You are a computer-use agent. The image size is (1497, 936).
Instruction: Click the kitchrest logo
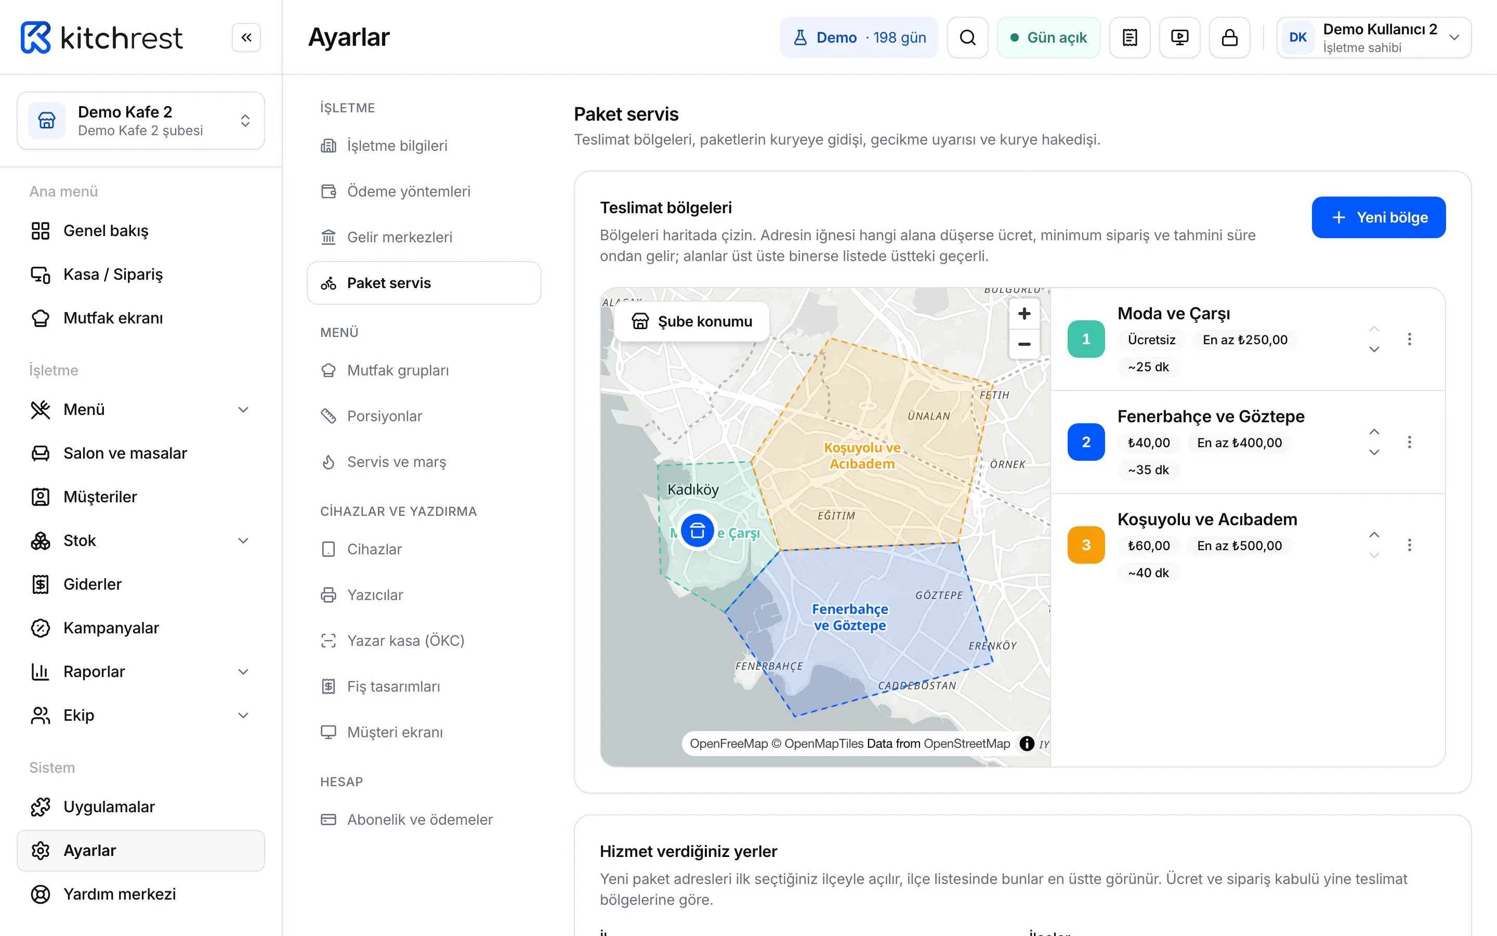(101, 38)
